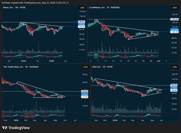The height and width of the screenshot is (133, 181).
Task: Click the 21.56 price label
Action: click(x=85, y=97)
